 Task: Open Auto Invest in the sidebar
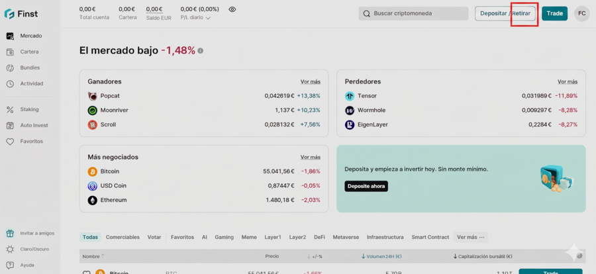pos(34,126)
